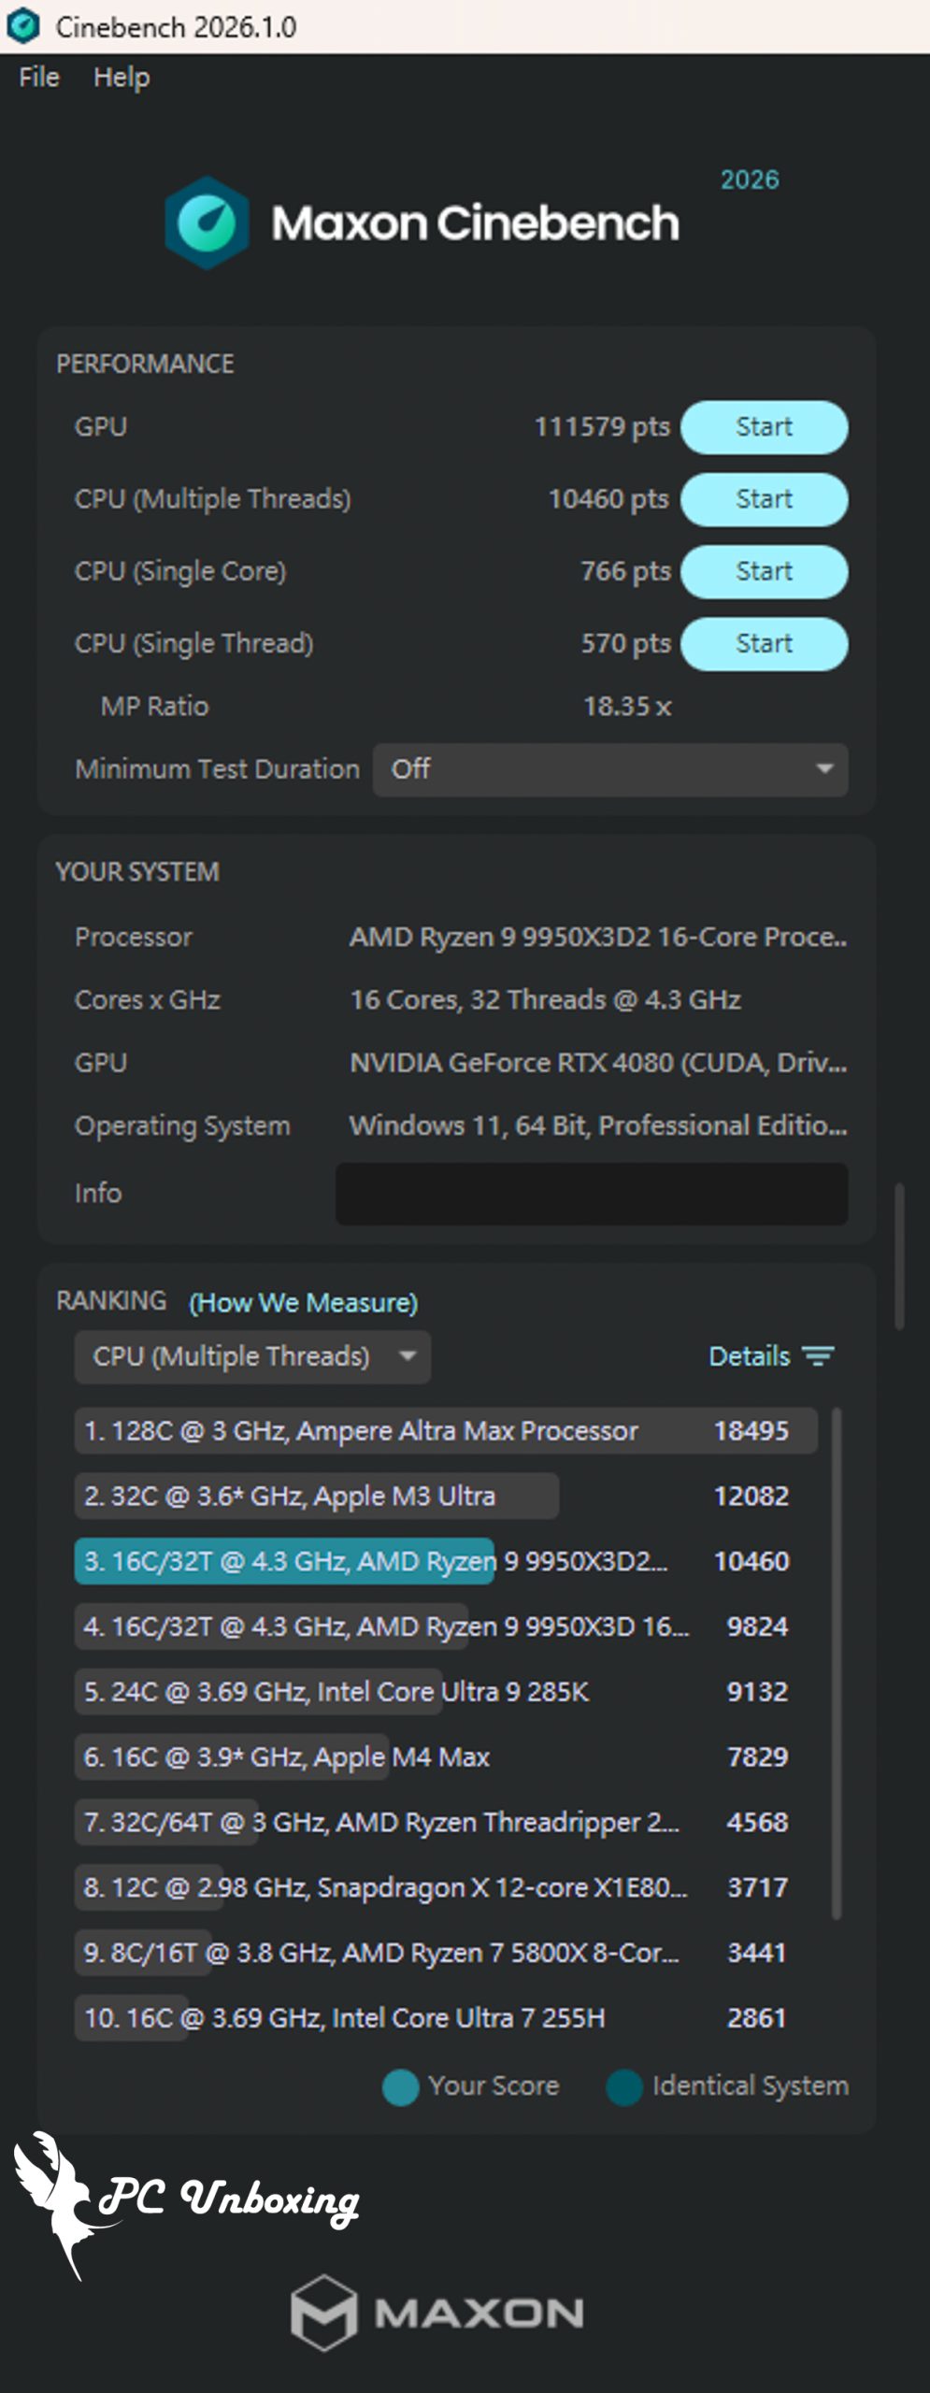The image size is (930, 2393).
Task: Click the Info text field
Action: tap(592, 1194)
